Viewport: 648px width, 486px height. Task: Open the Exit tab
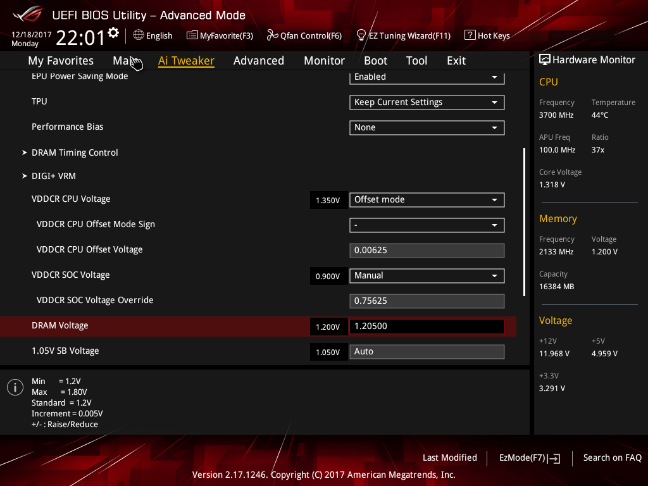pos(456,61)
